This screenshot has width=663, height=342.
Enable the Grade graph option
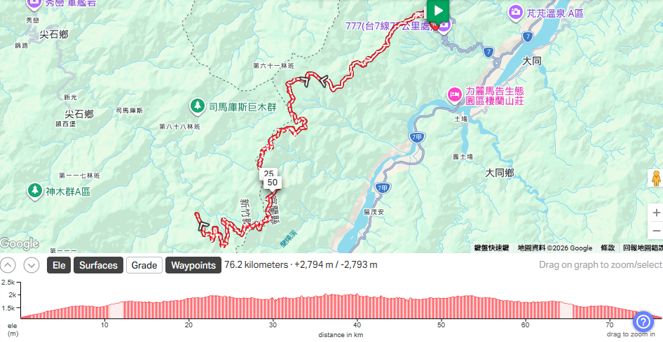144,265
